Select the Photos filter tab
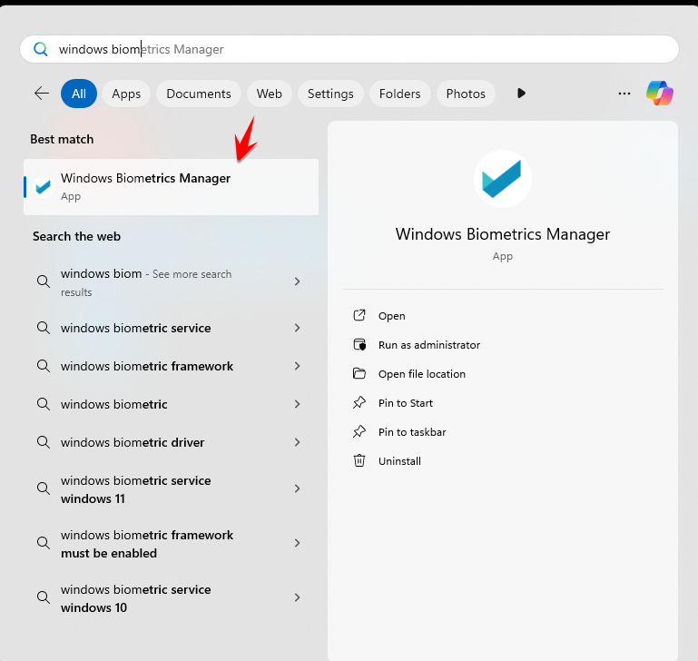 466,94
